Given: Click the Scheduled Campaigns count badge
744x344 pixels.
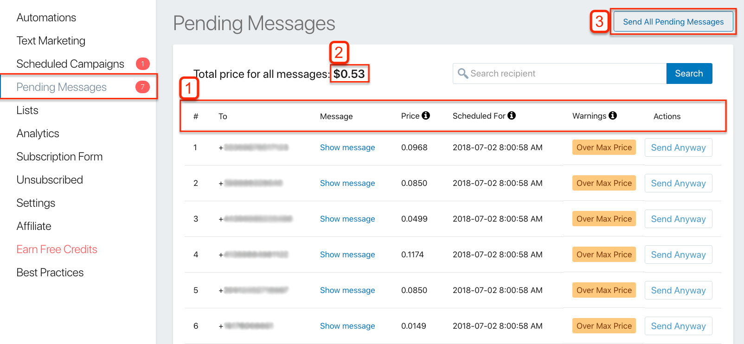Looking at the screenshot, I should click(x=142, y=64).
